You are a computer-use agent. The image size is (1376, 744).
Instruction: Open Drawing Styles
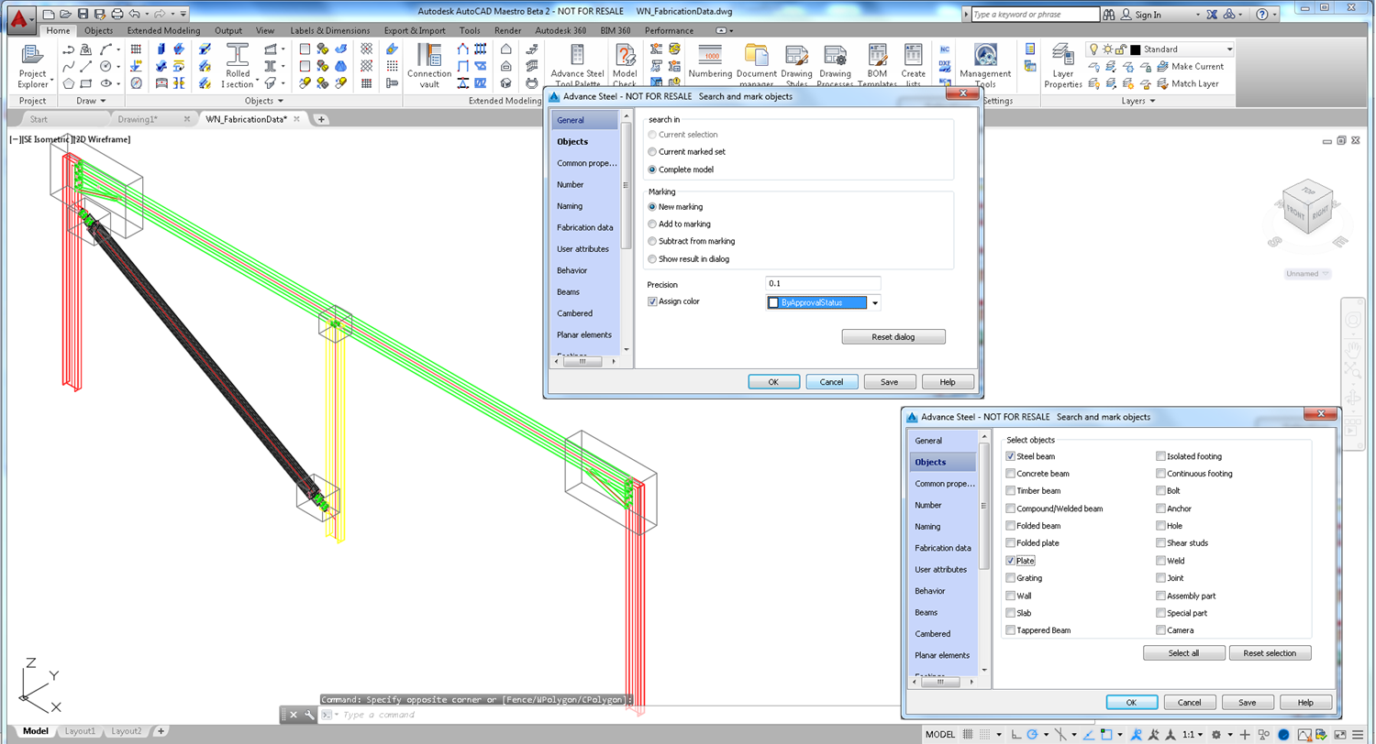click(x=796, y=66)
